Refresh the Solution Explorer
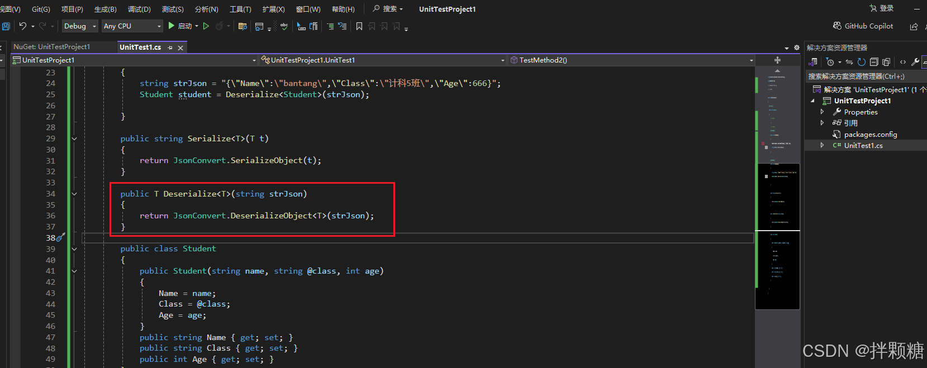This screenshot has height=368, width=927. (862, 62)
